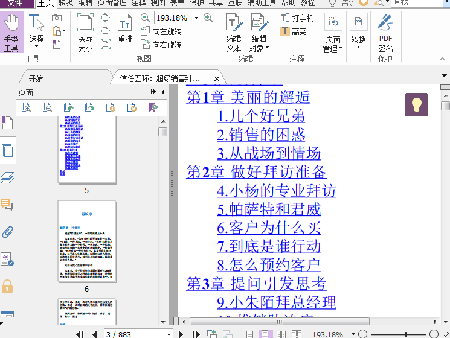
Task: Open the document tab list arrow
Action: click(x=444, y=75)
